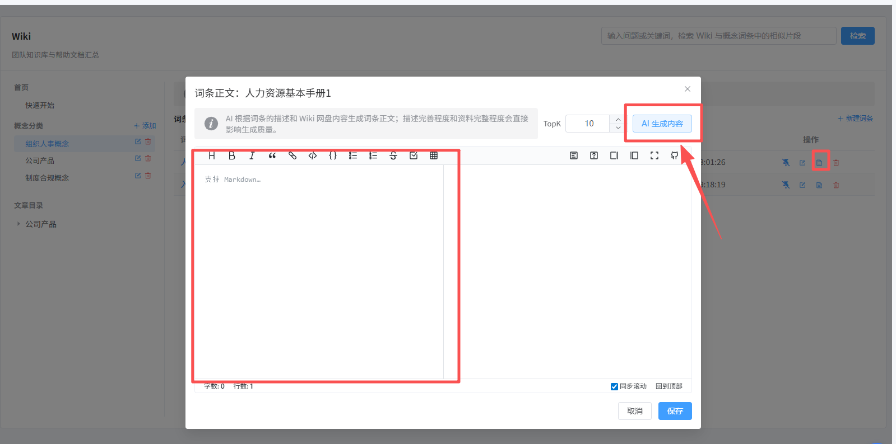
Task: Toggle the 同步滚动 checkbox
Action: pos(614,386)
